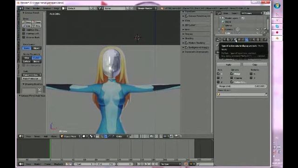298x168 pixels.
Task: Open the Blender Render engine dropdown
Action: tap(147, 8)
